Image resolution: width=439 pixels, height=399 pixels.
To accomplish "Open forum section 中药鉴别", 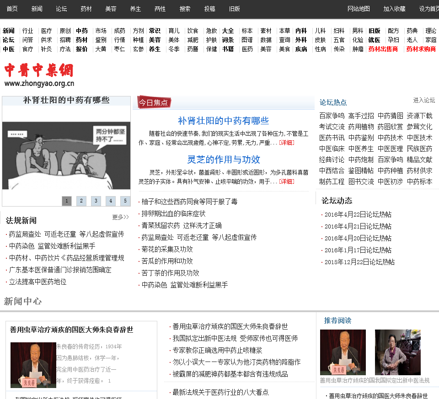I will (x=361, y=138).
